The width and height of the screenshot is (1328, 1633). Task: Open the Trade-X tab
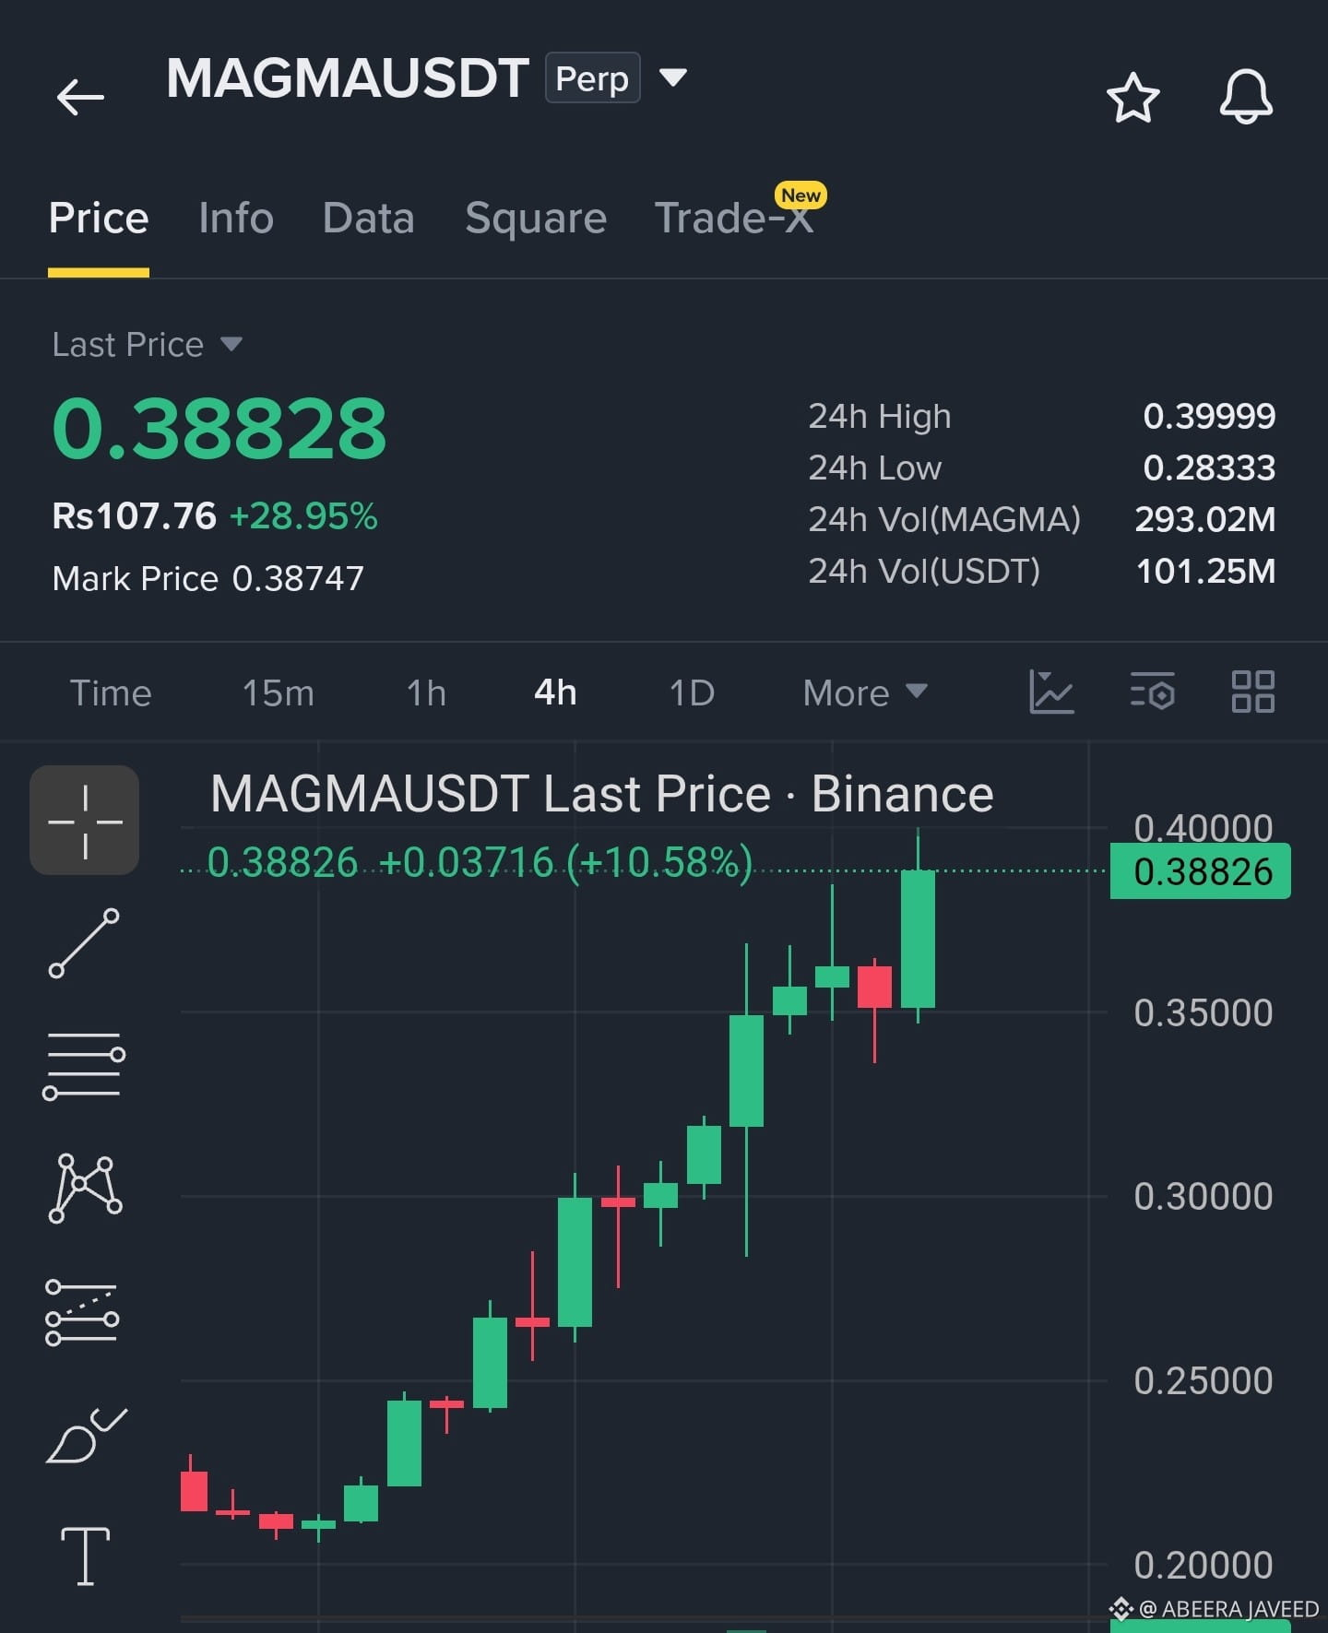(x=734, y=219)
